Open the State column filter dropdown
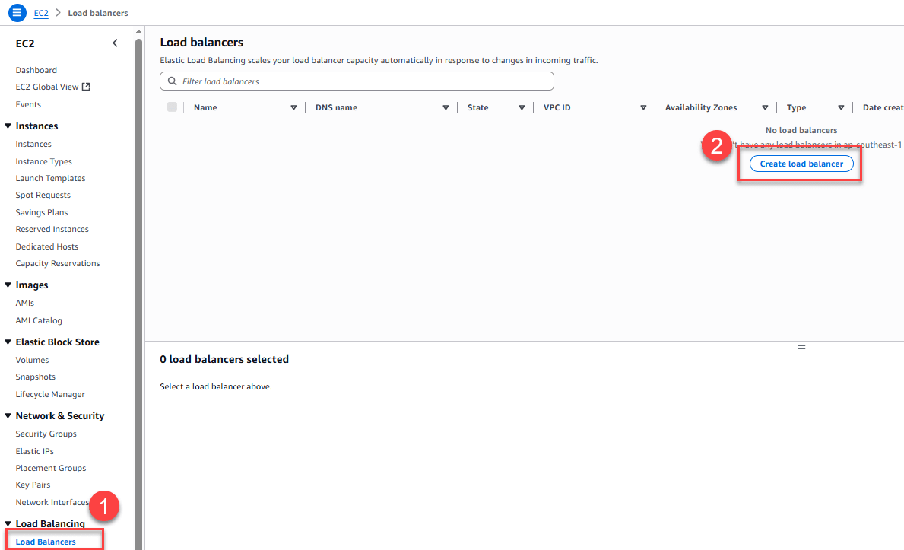 coord(523,107)
